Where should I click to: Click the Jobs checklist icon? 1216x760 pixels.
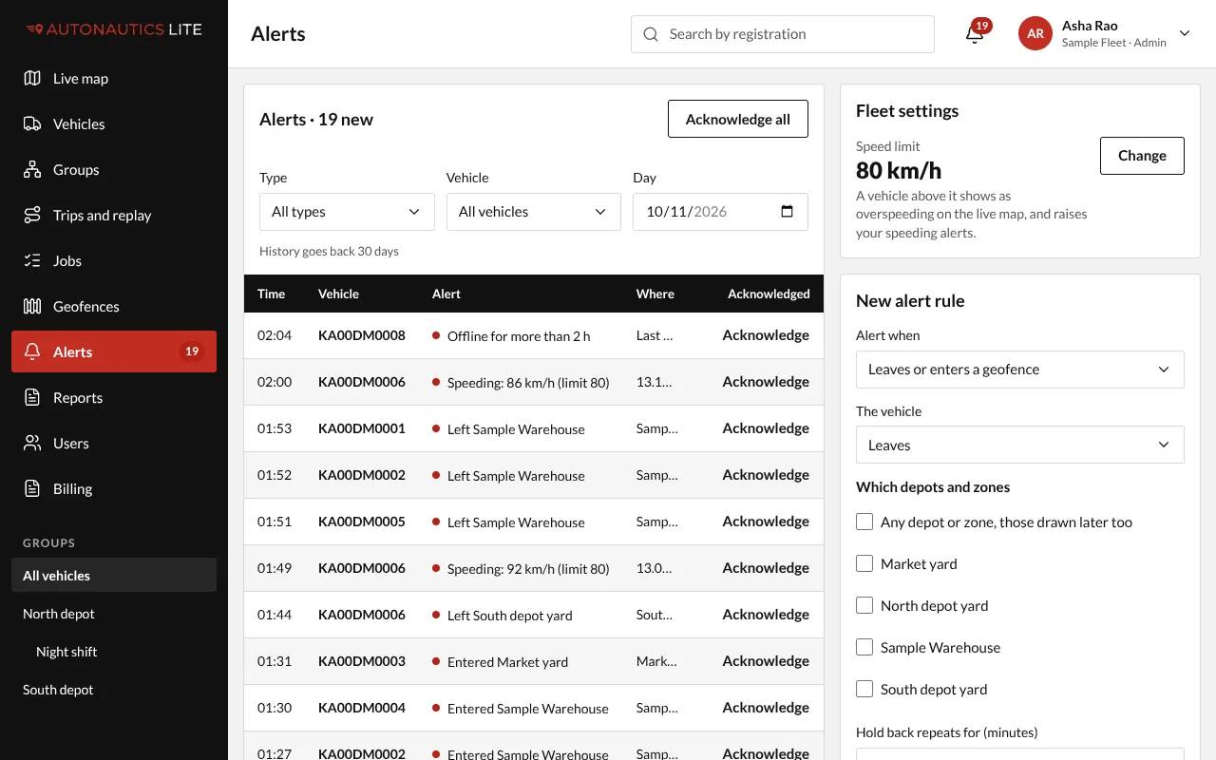click(x=32, y=260)
